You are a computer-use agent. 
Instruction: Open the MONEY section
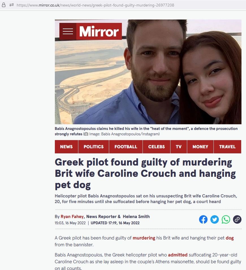tap(200, 147)
